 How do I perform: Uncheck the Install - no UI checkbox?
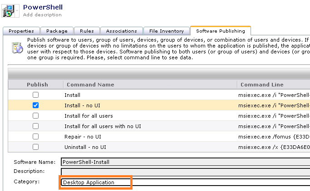35,105
